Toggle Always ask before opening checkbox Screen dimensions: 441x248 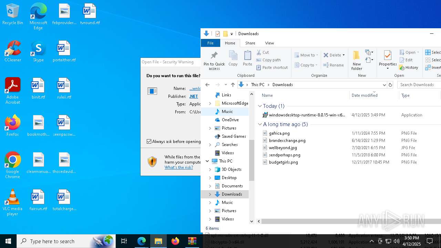tap(149, 142)
